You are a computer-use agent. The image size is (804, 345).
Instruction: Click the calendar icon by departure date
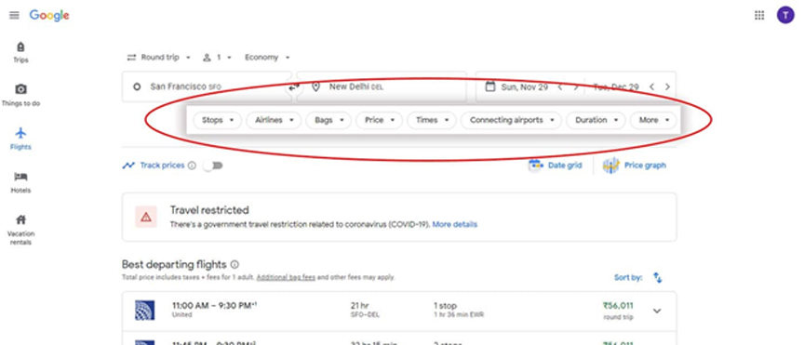490,86
